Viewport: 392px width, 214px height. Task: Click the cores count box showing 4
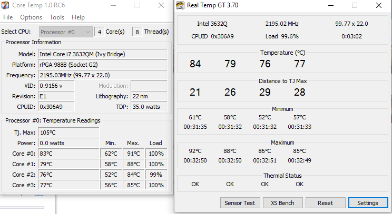[100, 32]
